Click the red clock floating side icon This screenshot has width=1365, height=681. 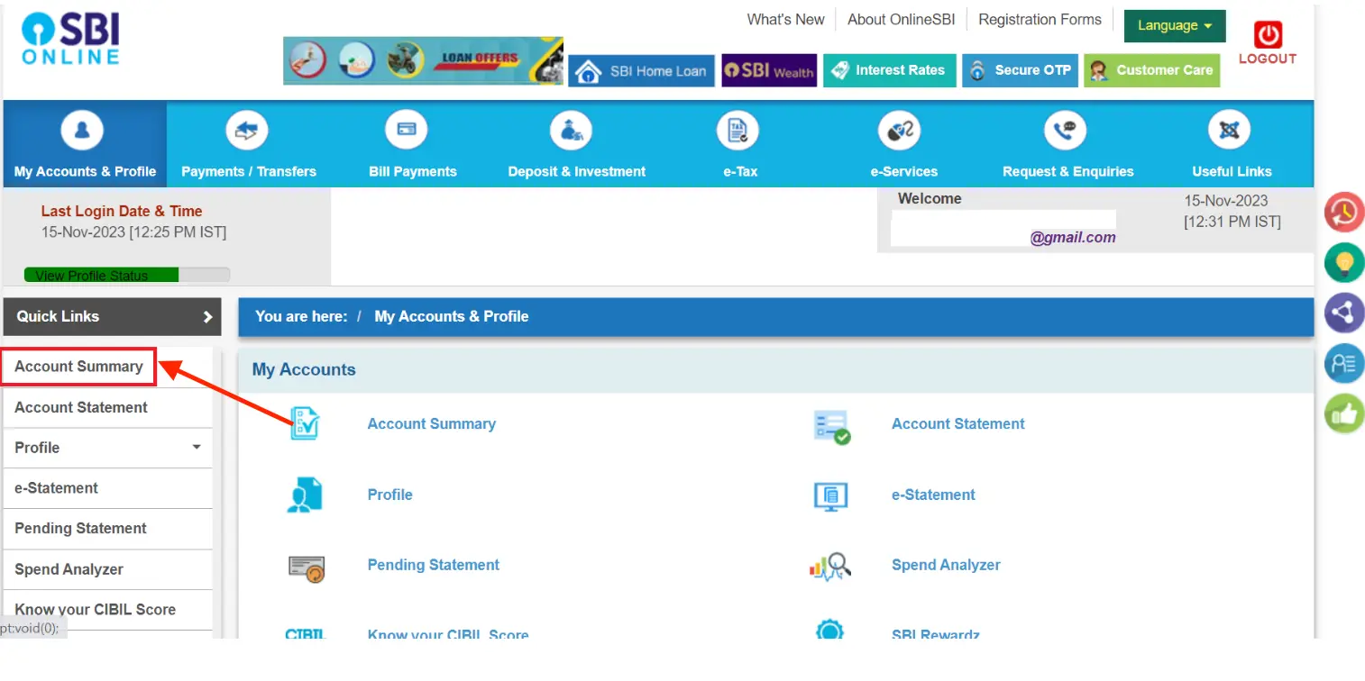(x=1343, y=213)
